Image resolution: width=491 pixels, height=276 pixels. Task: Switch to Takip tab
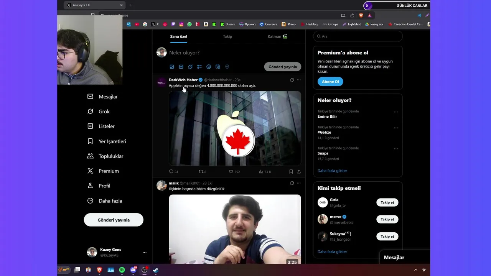227,36
